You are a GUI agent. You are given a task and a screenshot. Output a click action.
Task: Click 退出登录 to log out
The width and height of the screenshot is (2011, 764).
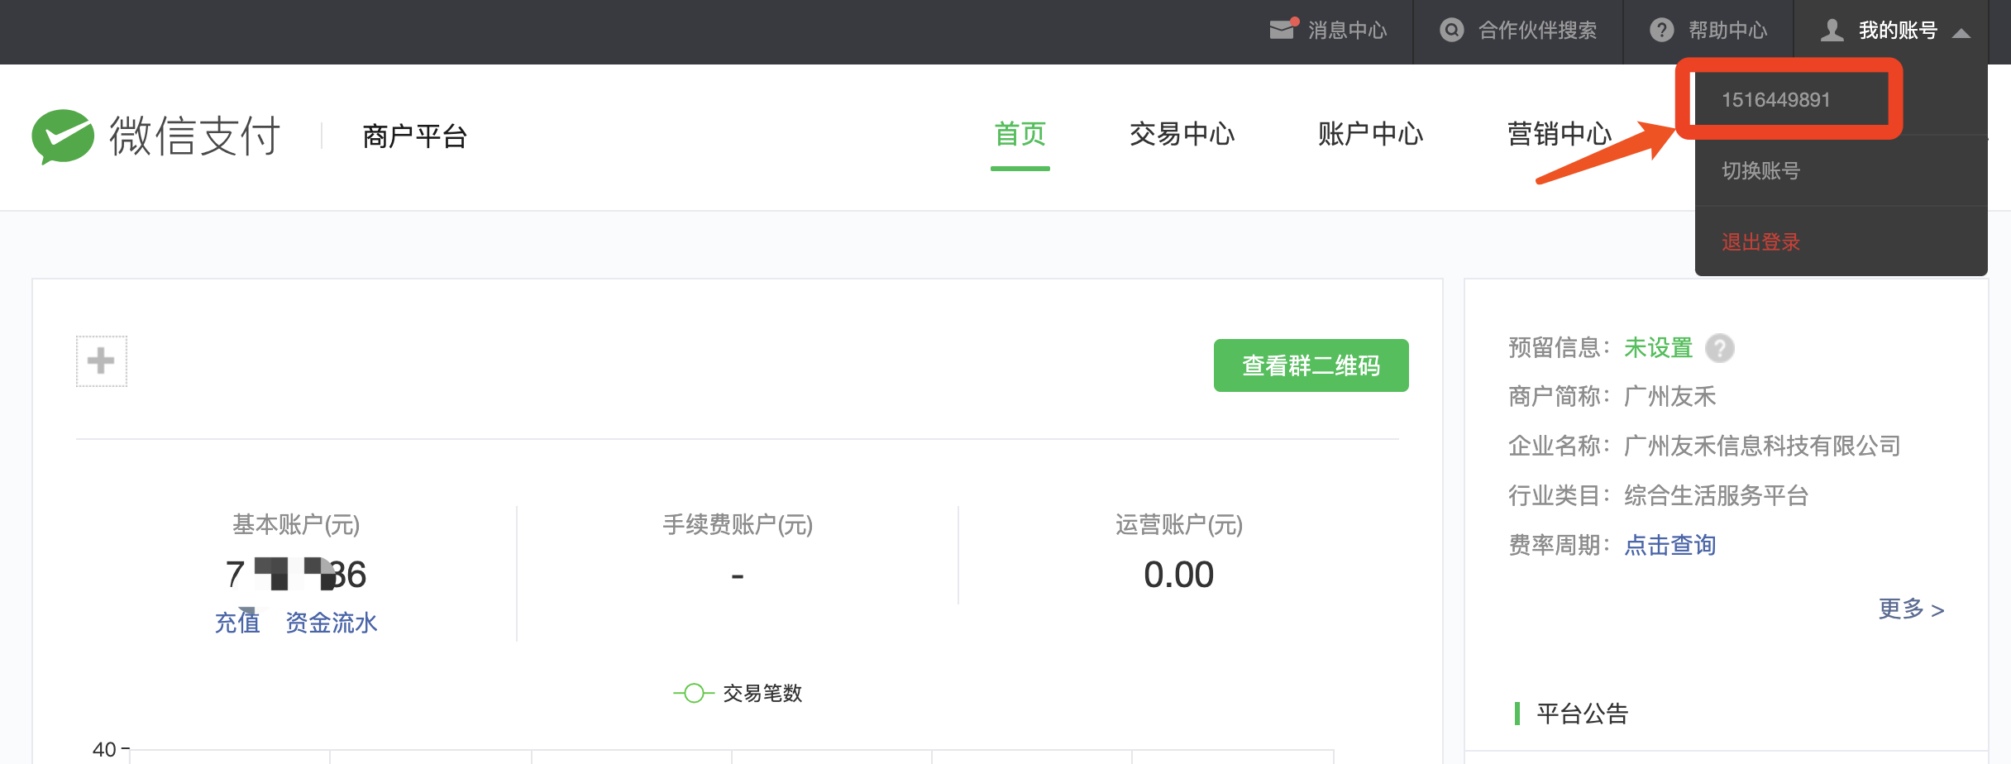1760,242
